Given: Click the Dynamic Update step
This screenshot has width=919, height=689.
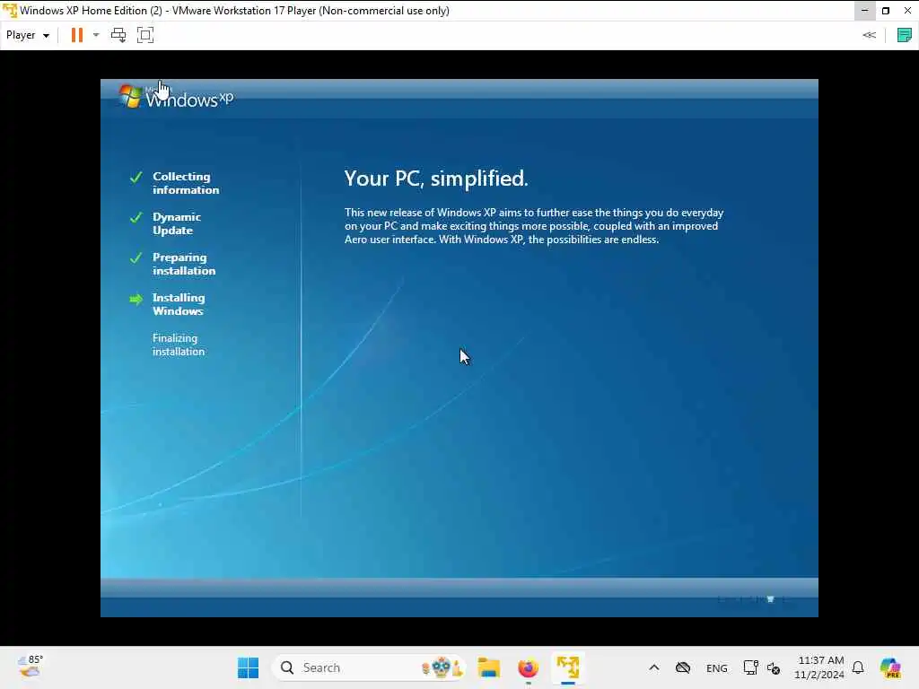Looking at the screenshot, I should (177, 223).
